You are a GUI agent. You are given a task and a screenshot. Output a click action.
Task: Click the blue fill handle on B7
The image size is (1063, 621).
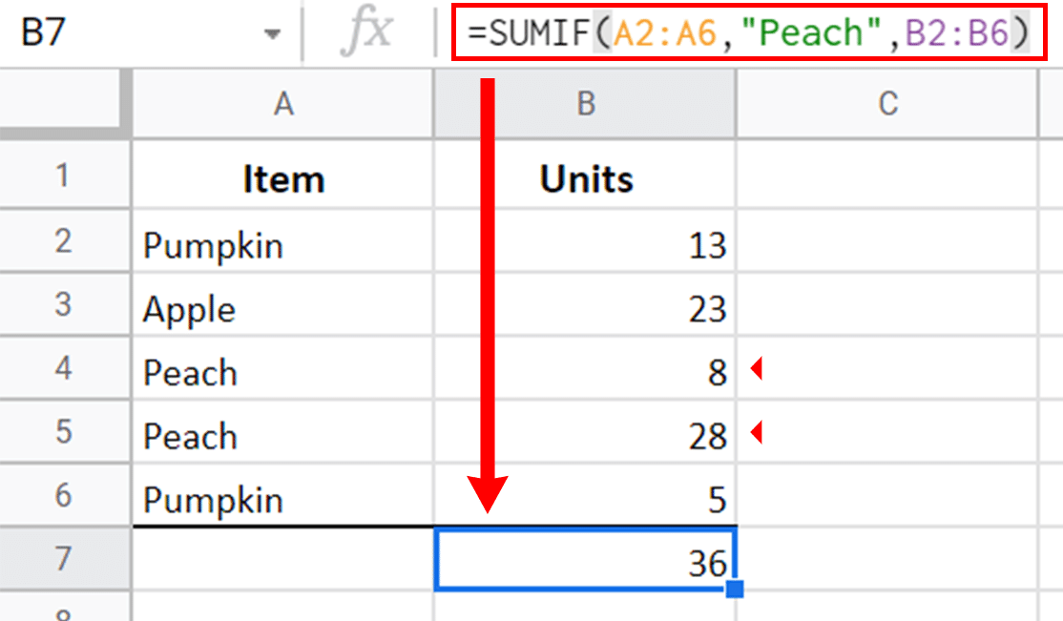point(734,590)
